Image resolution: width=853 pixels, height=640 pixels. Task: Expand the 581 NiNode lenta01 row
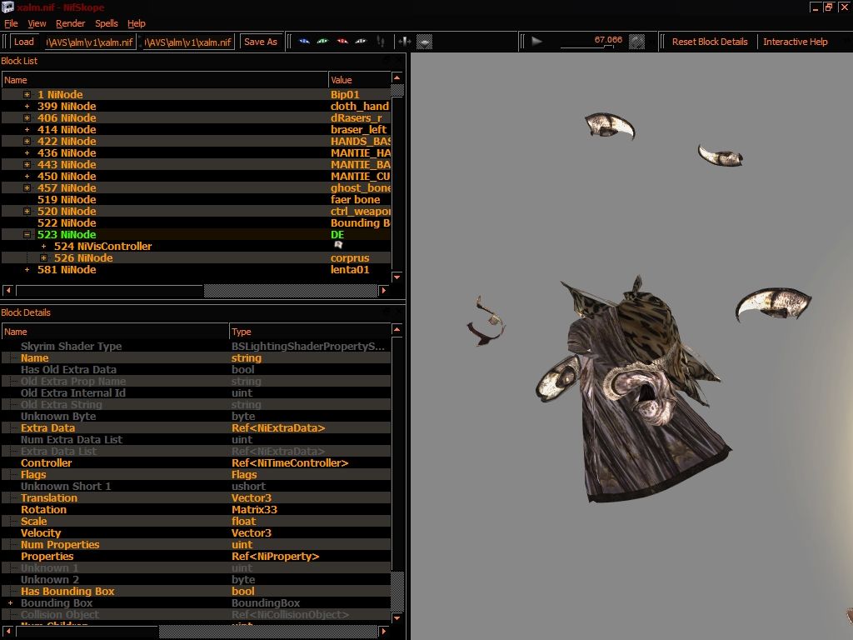coord(27,270)
